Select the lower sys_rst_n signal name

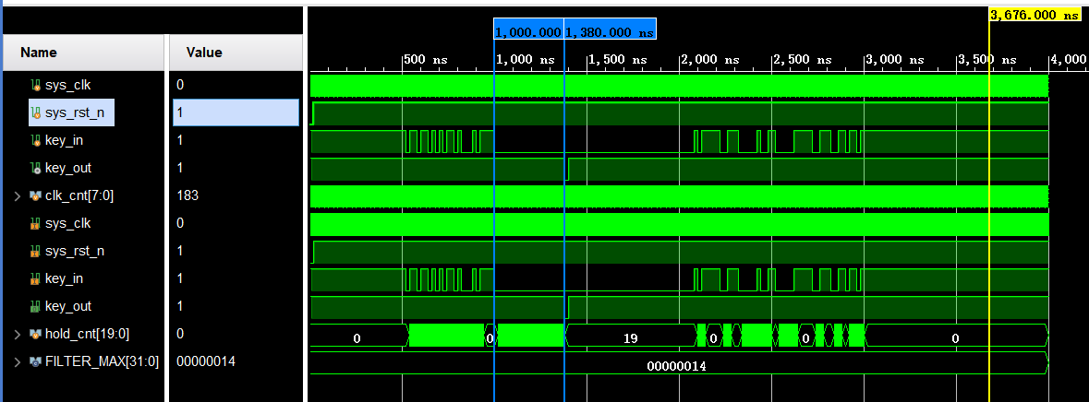(x=81, y=251)
